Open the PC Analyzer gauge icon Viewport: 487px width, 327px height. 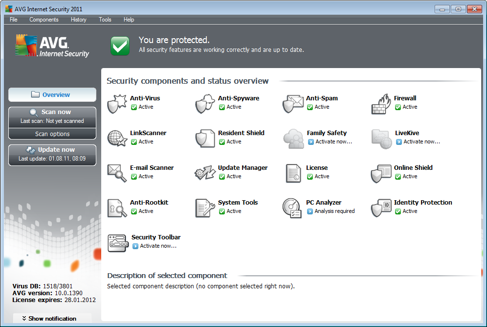tap(292, 208)
